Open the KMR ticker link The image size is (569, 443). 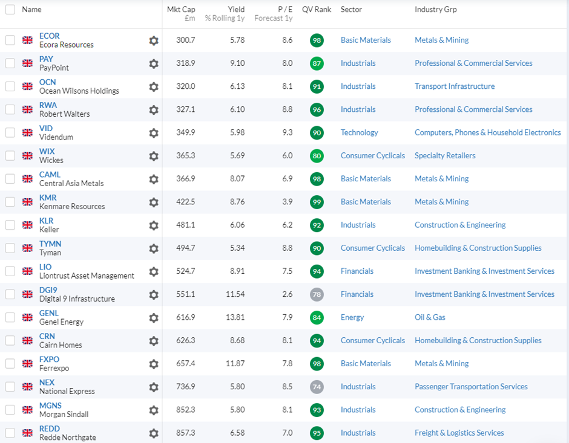48,198
